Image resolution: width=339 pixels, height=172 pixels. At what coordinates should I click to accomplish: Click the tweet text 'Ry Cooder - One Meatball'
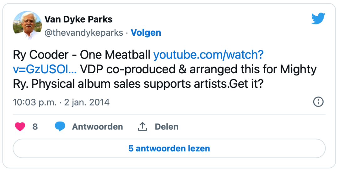point(82,55)
